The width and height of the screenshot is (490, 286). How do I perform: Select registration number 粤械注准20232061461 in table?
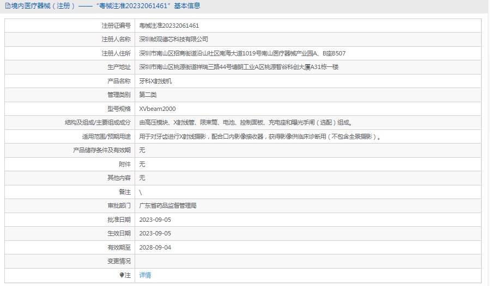pos(169,26)
